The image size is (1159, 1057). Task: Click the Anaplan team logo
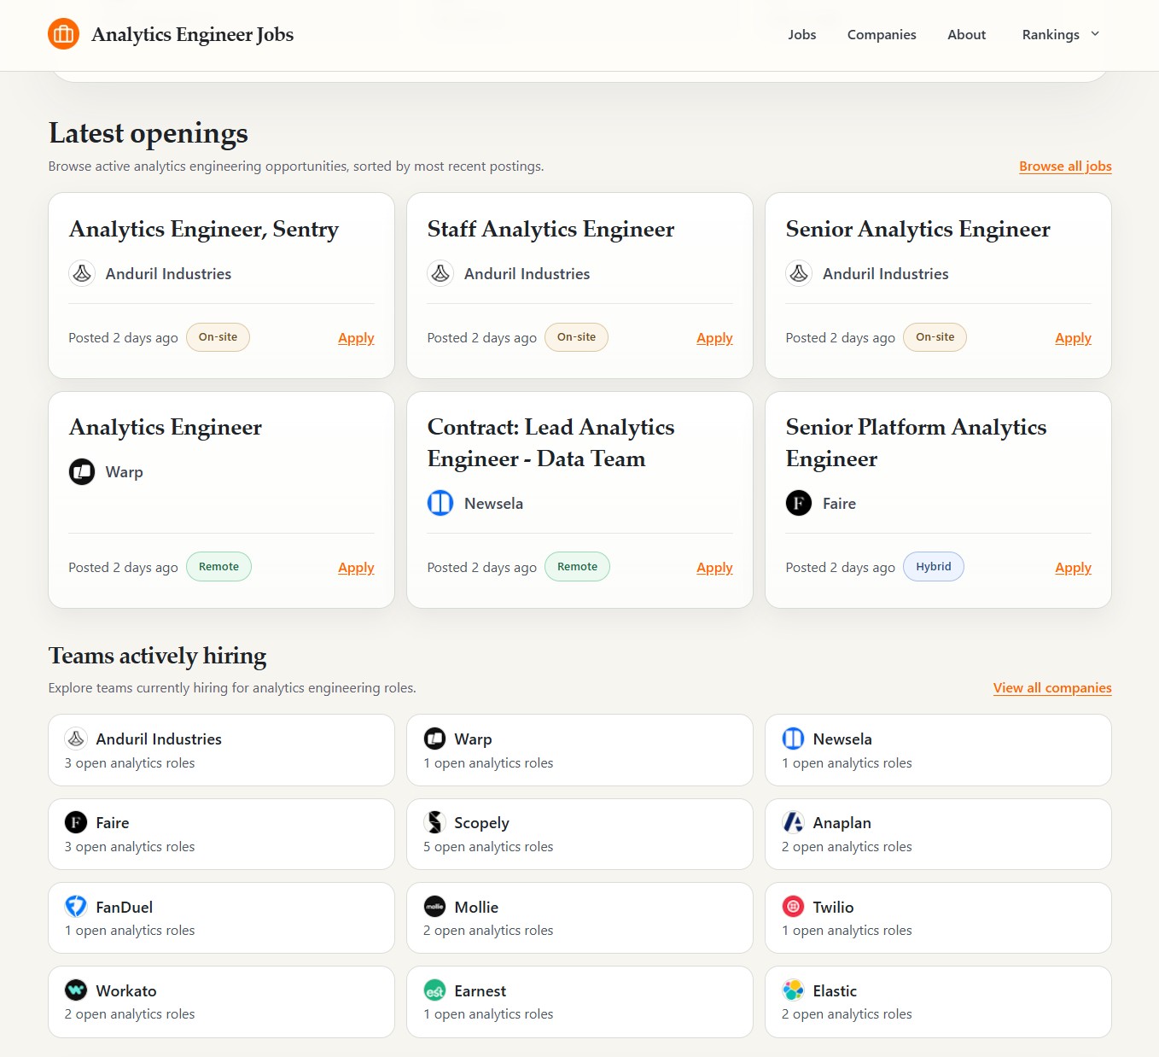point(793,822)
